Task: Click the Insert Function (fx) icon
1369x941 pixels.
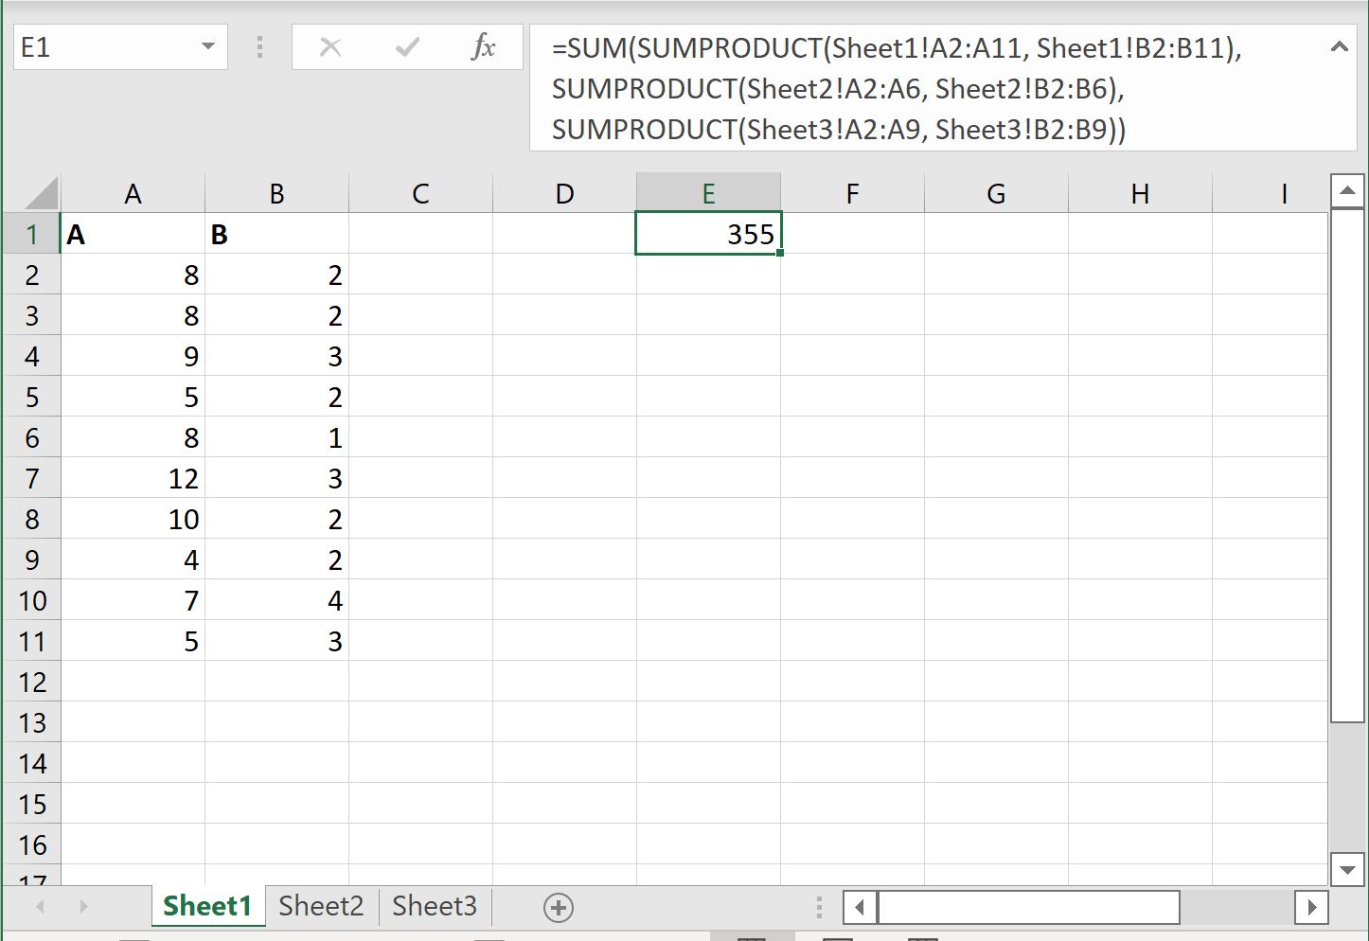Action: point(484,46)
